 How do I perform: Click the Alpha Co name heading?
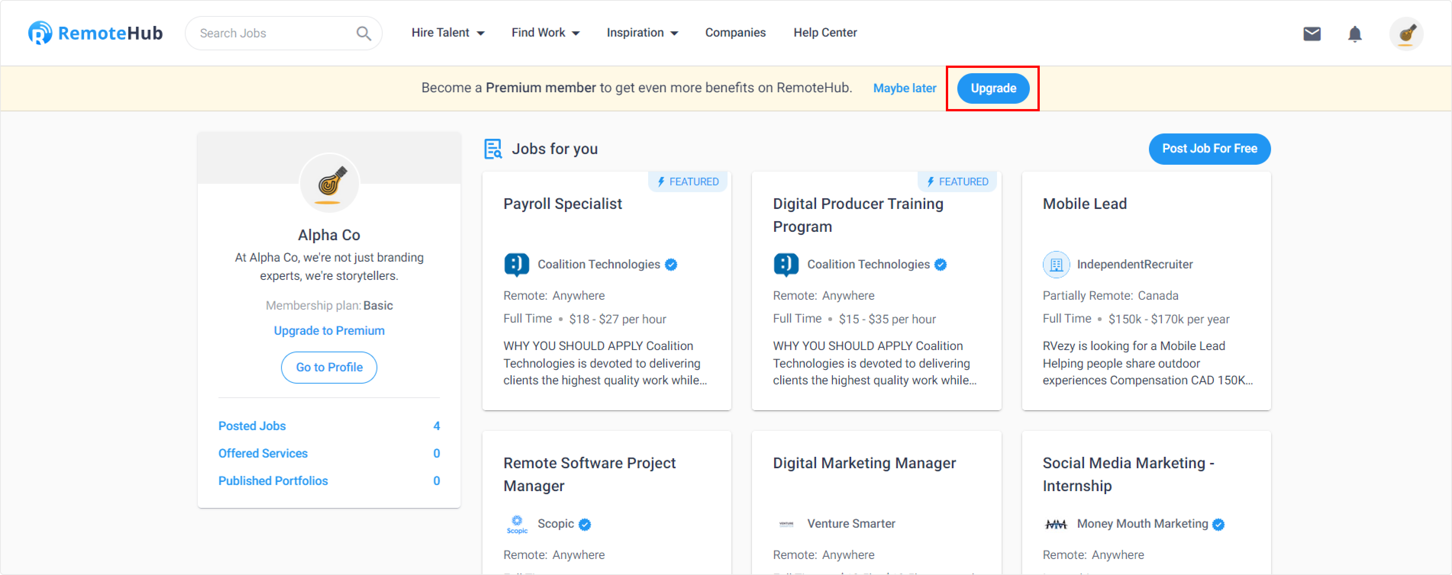[329, 235]
